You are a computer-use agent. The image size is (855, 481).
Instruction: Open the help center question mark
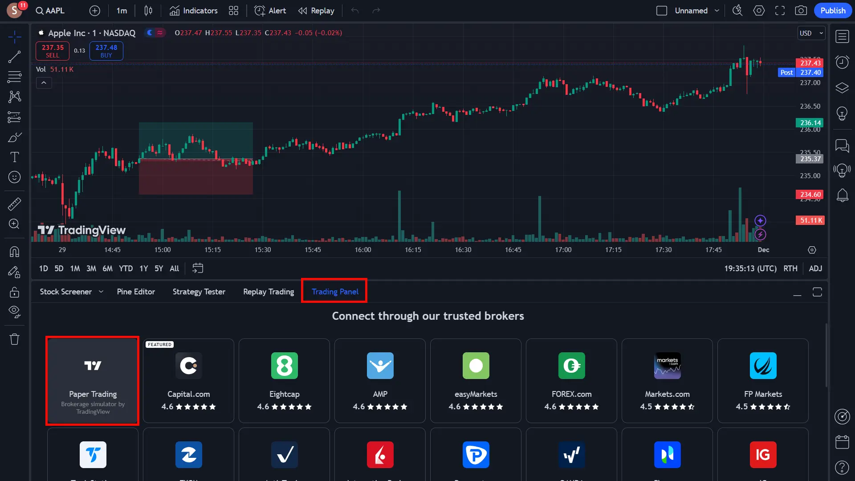click(x=842, y=468)
